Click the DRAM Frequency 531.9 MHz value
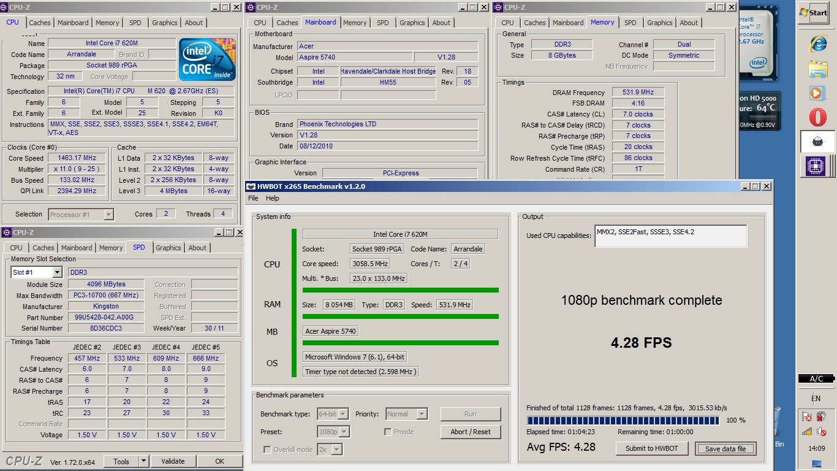This screenshot has height=471, width=837. coord(637,93)
